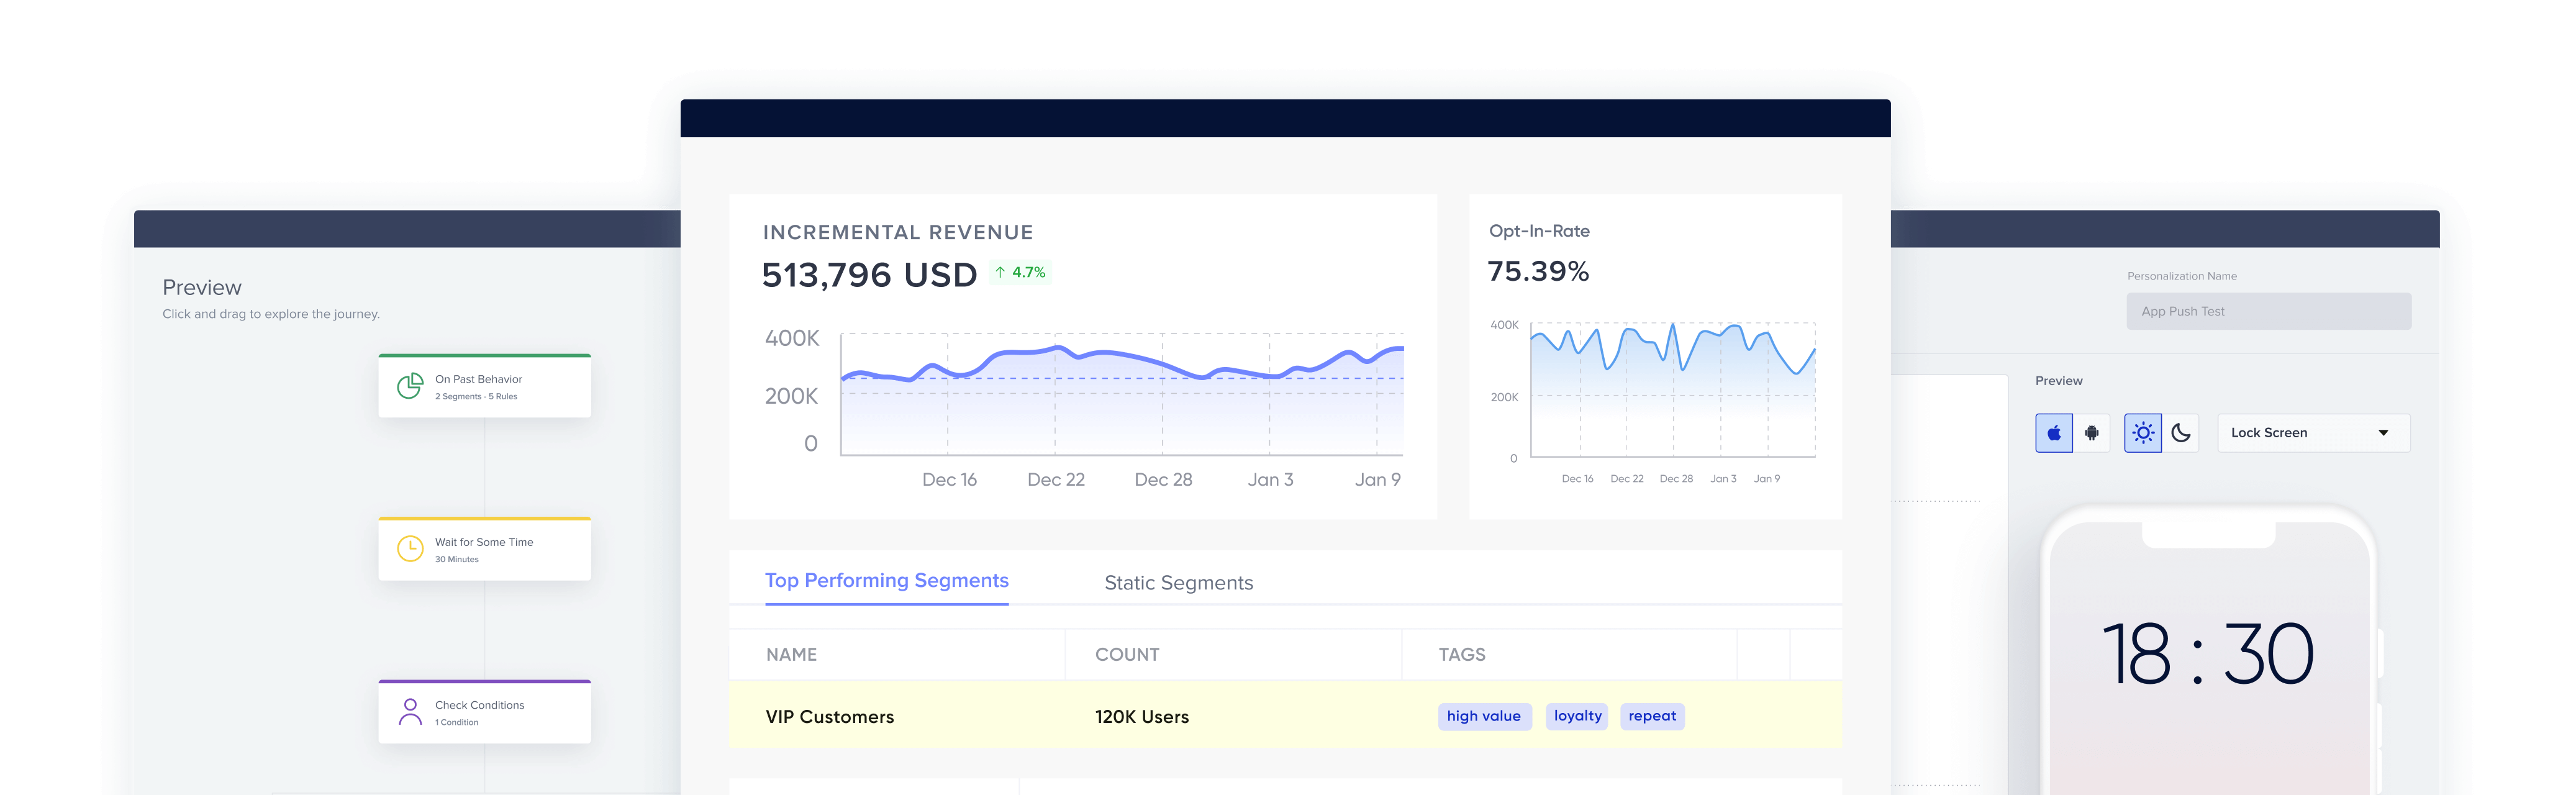This screenshot has width=2576, height=795.
Task: Switch to dark mode moon icon
Action: pos(2181,433)
